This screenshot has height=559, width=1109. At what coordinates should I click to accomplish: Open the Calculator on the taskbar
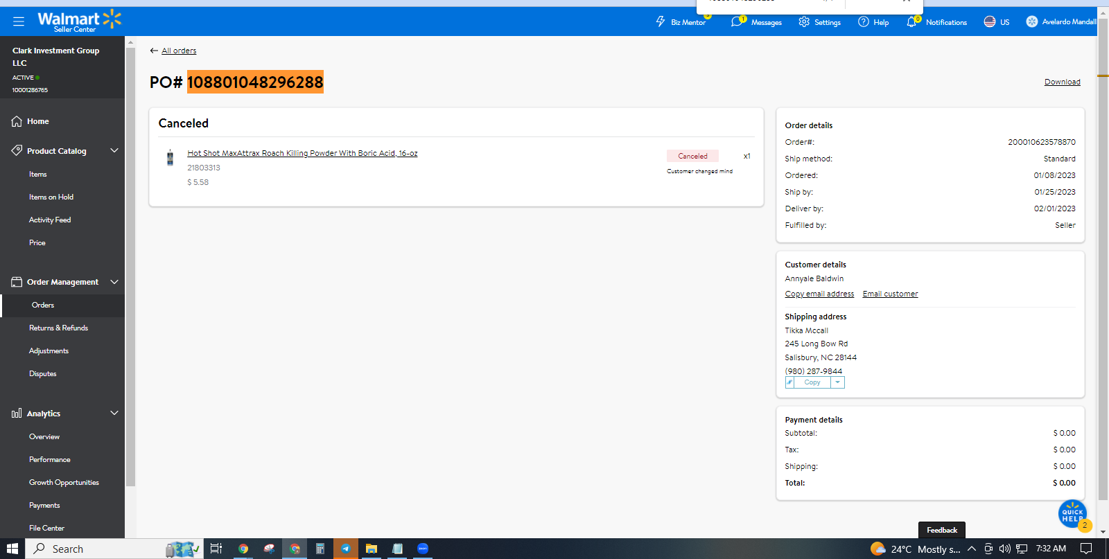[x=320, y=549]
